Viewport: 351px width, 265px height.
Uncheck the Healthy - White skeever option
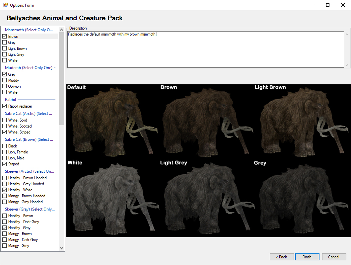click(4, 190)
